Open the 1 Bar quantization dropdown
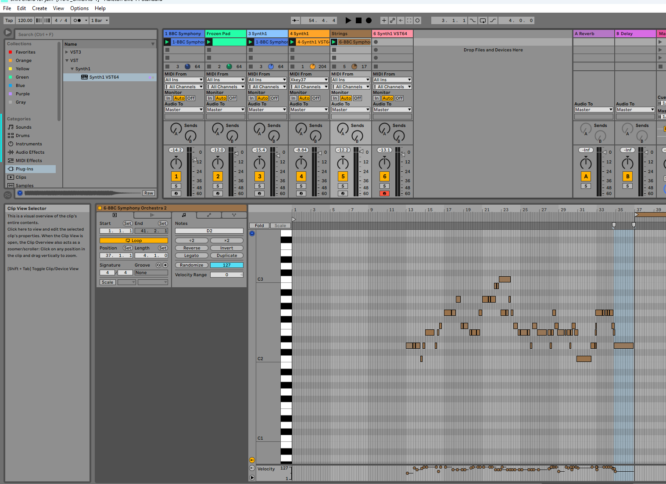The width and height of the screenshot is (666, 484). [x=100, y=20]
